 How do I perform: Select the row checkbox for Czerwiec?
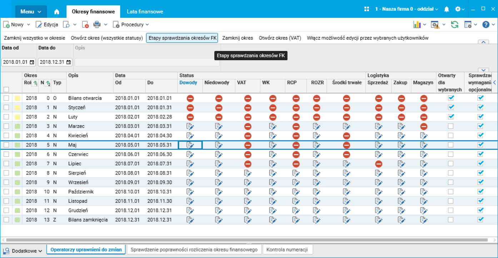pyautogui.click(x=6, y=154)
